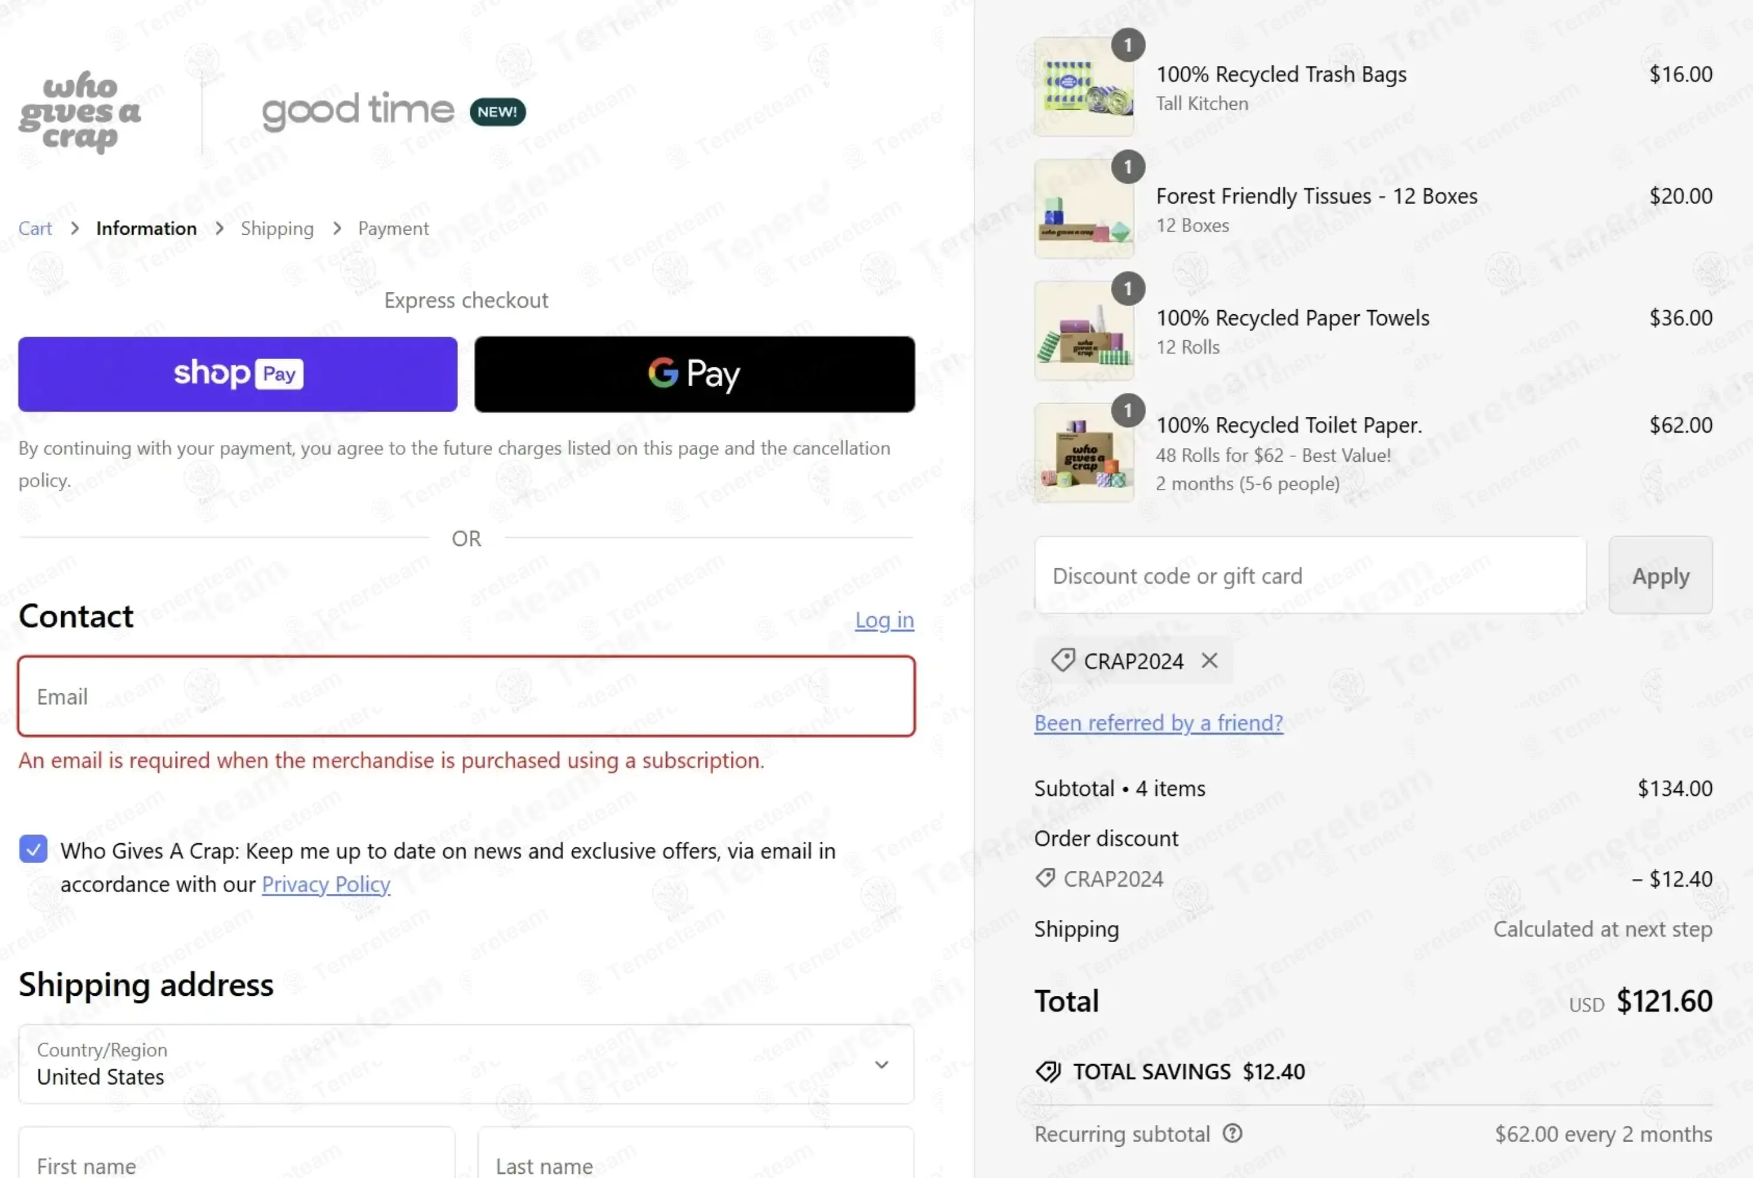Select the Payment breadcrumb step
This screenshot has height=1178, width=1753.
(x=394, y=228)
